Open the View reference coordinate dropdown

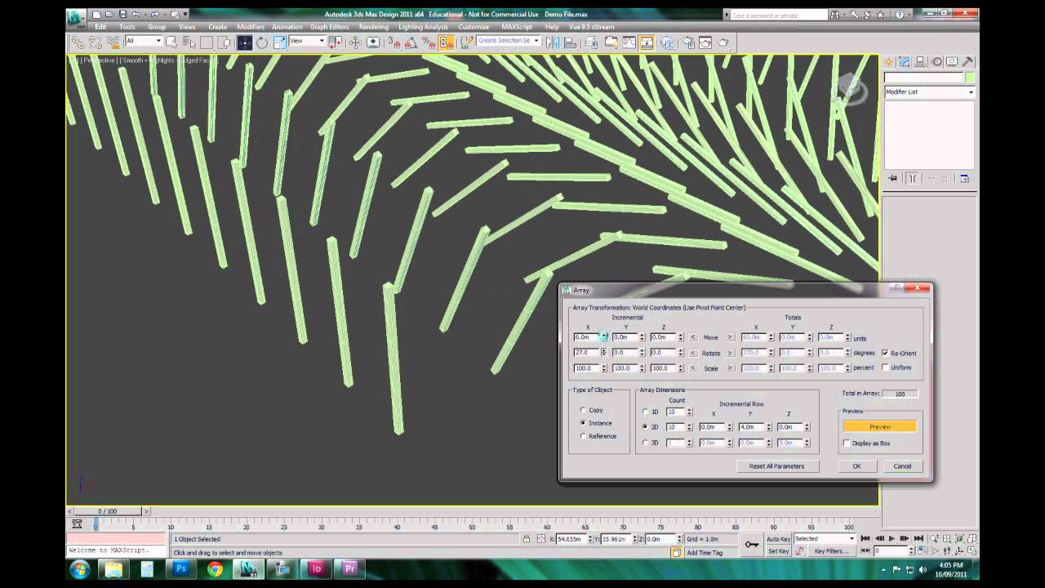coord(307,41)
